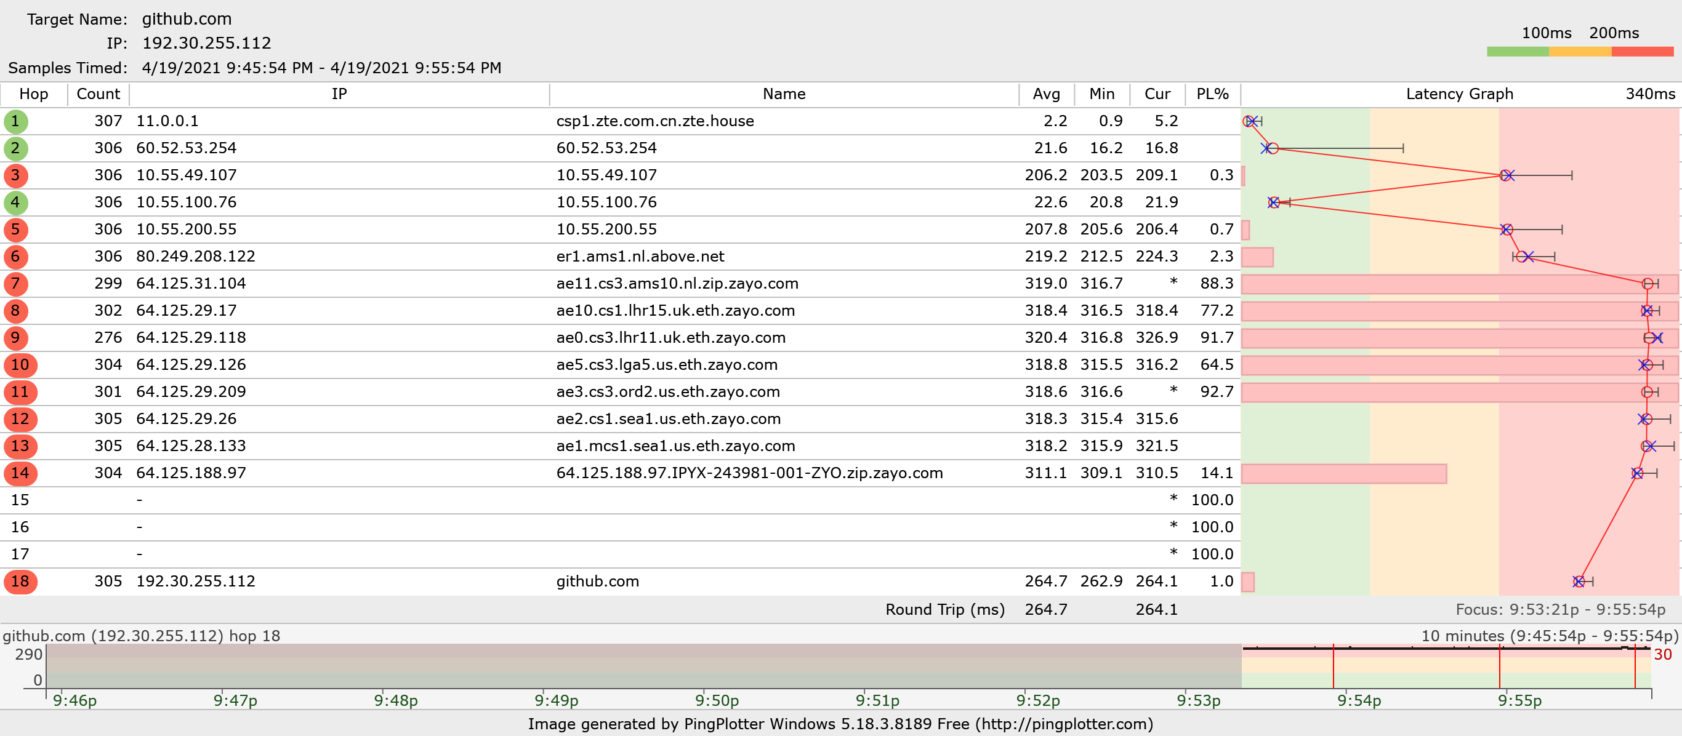Select the red hop 12 circle

20,420
